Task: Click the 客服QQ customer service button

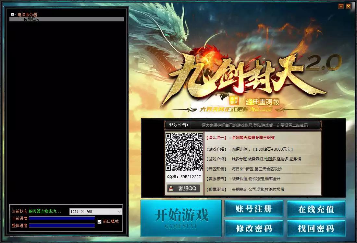Action: (x=183, y=189)
